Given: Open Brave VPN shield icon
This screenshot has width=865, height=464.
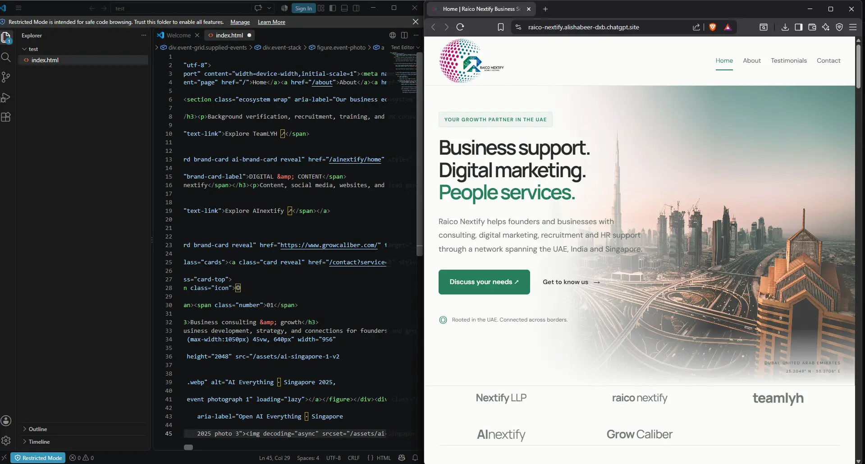Looking at the screenshot, I should click(x=839, y=27).
